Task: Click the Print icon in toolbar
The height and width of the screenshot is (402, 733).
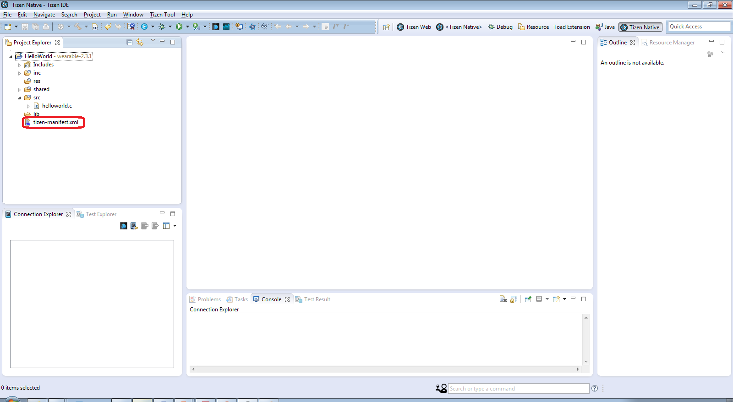Action: [x=46, y=27]
